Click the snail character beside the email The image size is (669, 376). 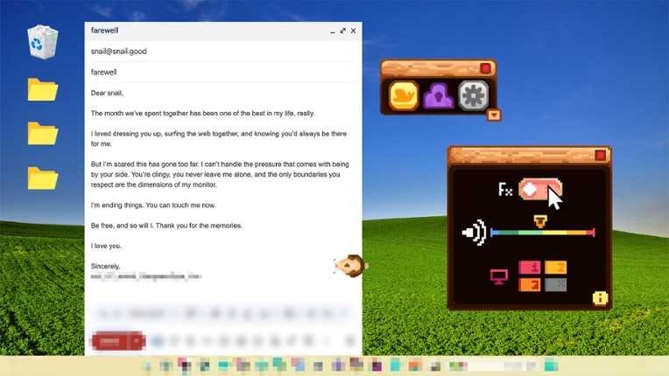coord(351,265)
